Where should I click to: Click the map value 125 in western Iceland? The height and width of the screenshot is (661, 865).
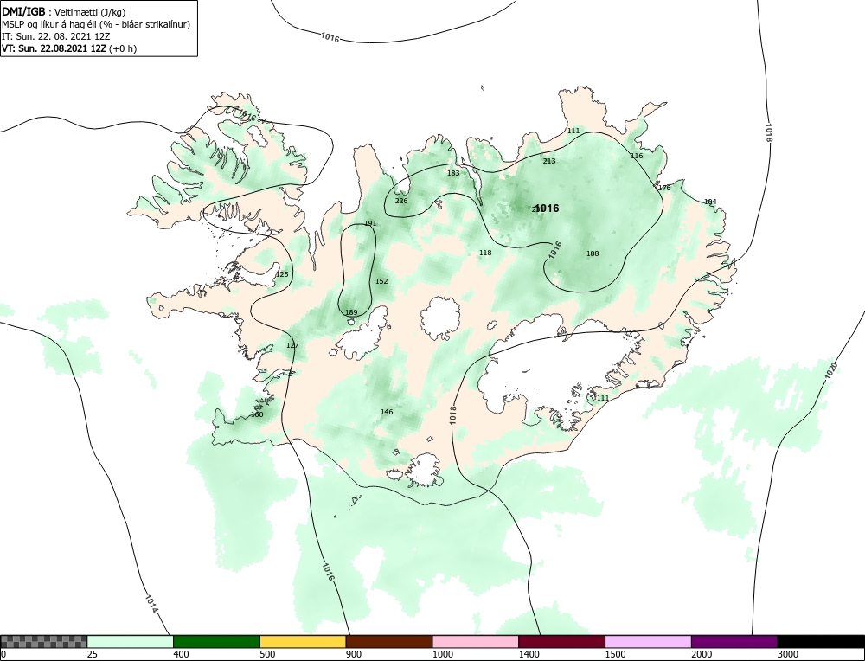click(x=282, y=275)
